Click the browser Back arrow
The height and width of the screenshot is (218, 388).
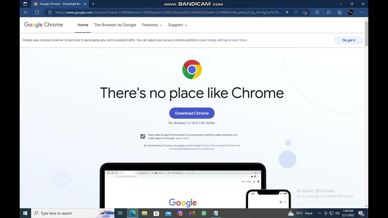point(26,12)
